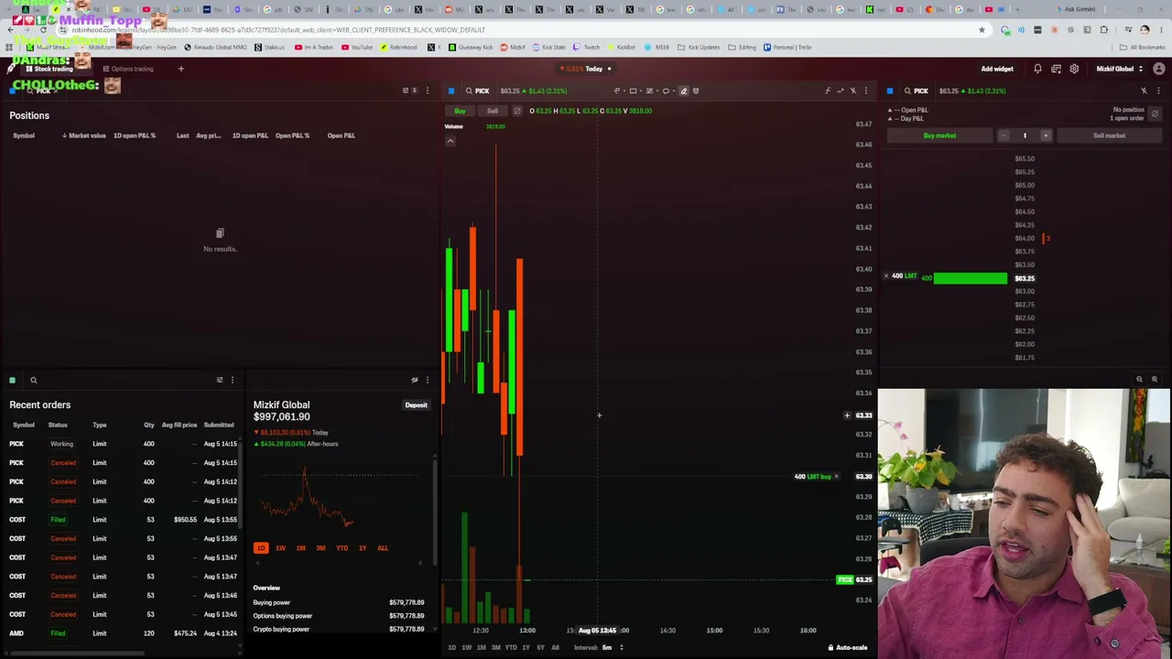The height and width of the screenshot is (659, 1172).
Task: Open the chart rectangle shapes dropdown
Action: [635, 91]
